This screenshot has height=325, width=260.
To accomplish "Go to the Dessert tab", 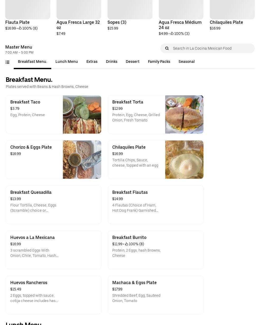I will click(133, 62).
